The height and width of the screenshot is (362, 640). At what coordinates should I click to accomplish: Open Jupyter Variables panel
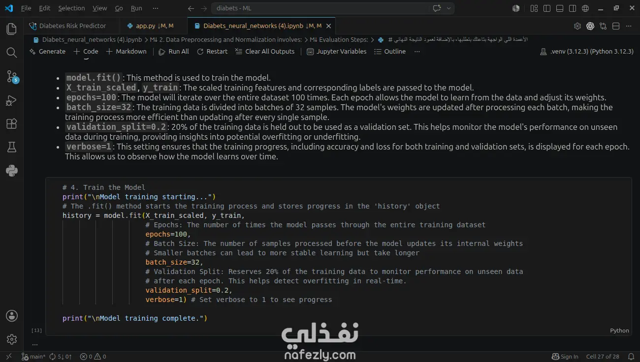point(337,51)
